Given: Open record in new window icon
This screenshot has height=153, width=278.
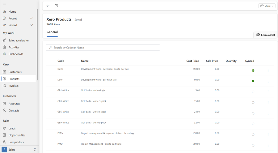Looking at the screenshot, I should point(56,6).
